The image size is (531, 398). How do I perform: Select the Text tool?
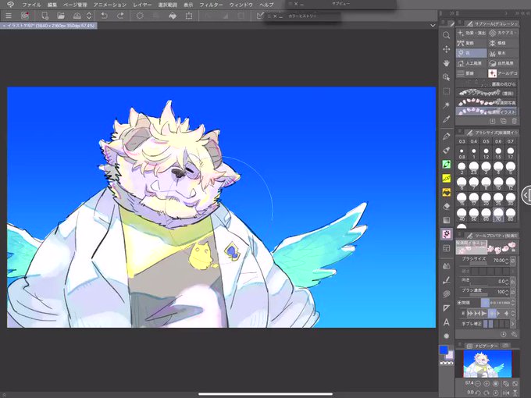(x=447, y=322)
